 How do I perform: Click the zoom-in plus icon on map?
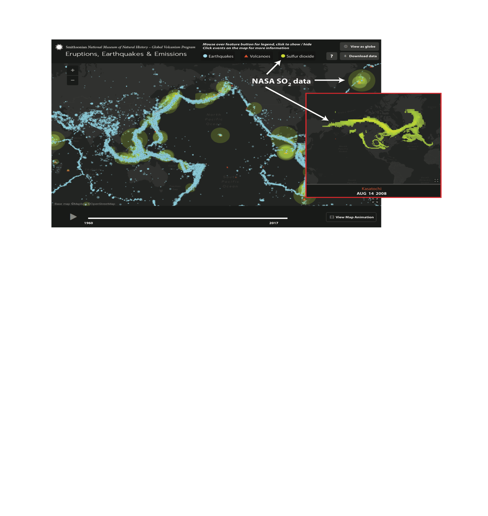coord(72,70)
